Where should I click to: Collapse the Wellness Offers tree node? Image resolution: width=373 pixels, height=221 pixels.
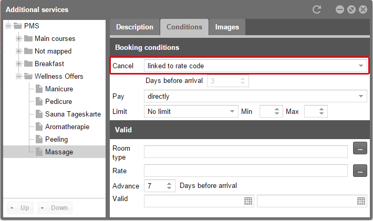click(x=18, y=76)
